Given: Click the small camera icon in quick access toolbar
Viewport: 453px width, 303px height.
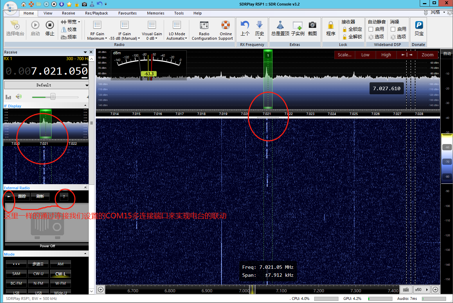Looking at the screenshot, I should [84, 4].
